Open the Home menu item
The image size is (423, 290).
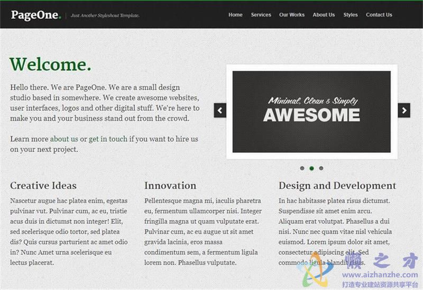pos(235,15)
